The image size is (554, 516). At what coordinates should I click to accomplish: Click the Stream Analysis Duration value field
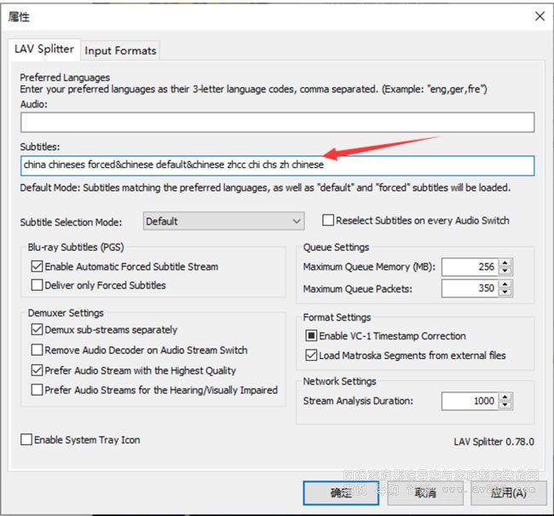coord(469,401)
